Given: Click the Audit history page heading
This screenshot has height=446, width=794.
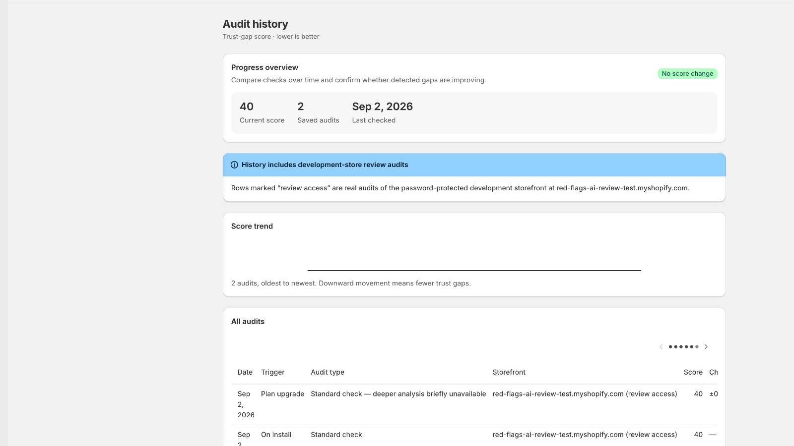Looking at the screenshot, I should coord(255,24).
